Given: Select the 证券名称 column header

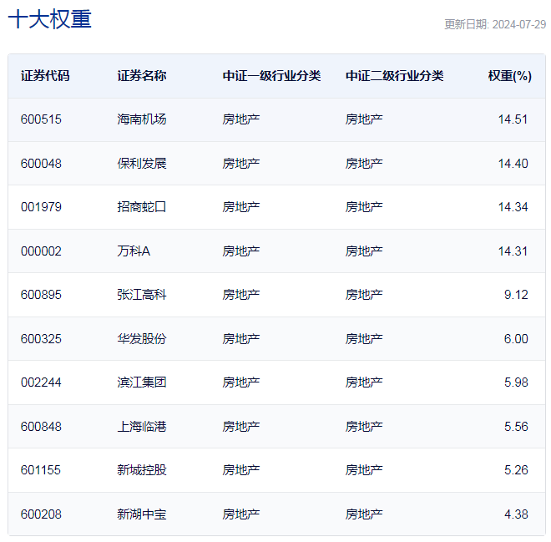Looking at the screenshot, I should tap(142, 76).
